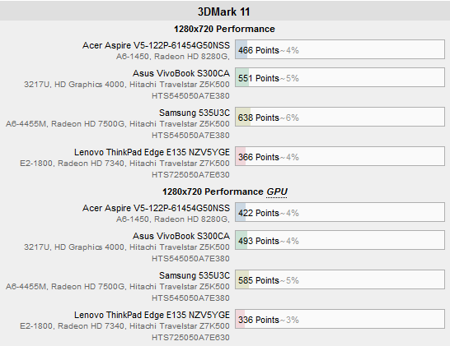The height and width of the screenshot is (346, 450).
Task: Open the Lenovo ThinkPad Edge E135 link in GPU section
Action: coord(152,315)
